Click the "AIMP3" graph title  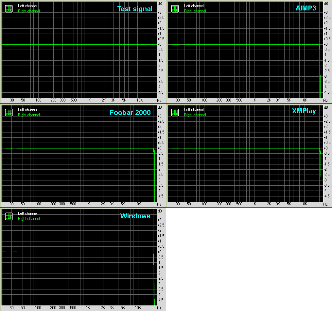[x=306, y=8]
